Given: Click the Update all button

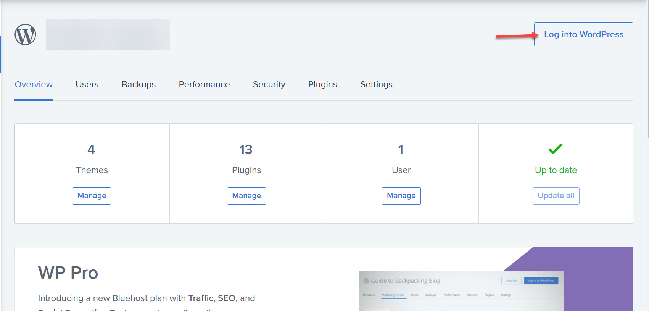Looking at the screenshot, I should pyautogui.click(x=556, y=196).
